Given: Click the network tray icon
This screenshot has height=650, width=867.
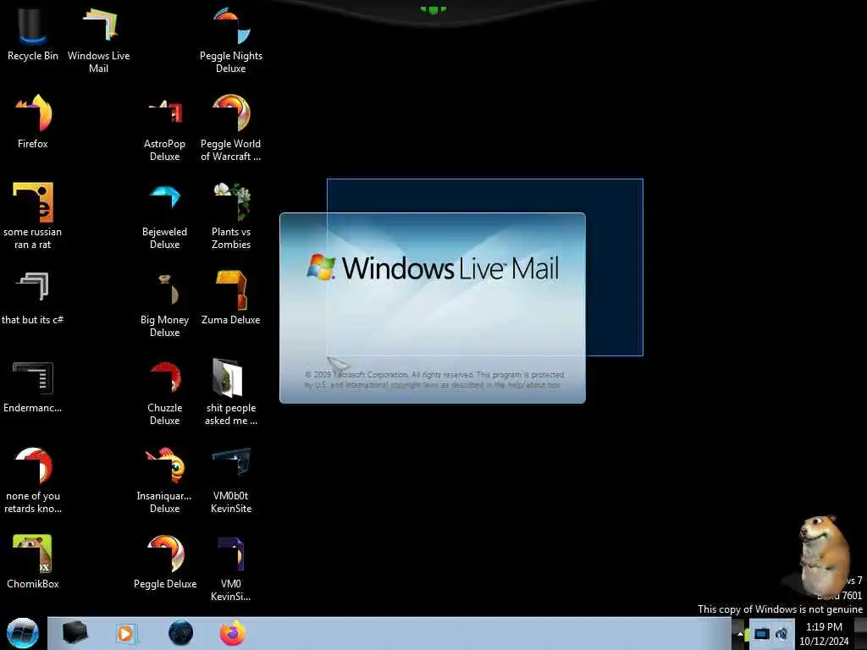Looking at the screenshot, I should (762, 633).
